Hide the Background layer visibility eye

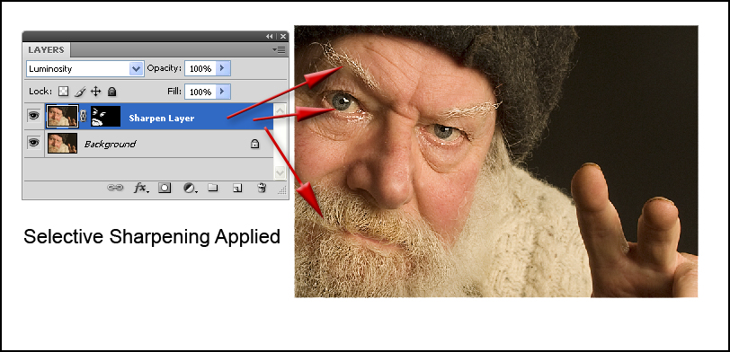pos(33,143)
